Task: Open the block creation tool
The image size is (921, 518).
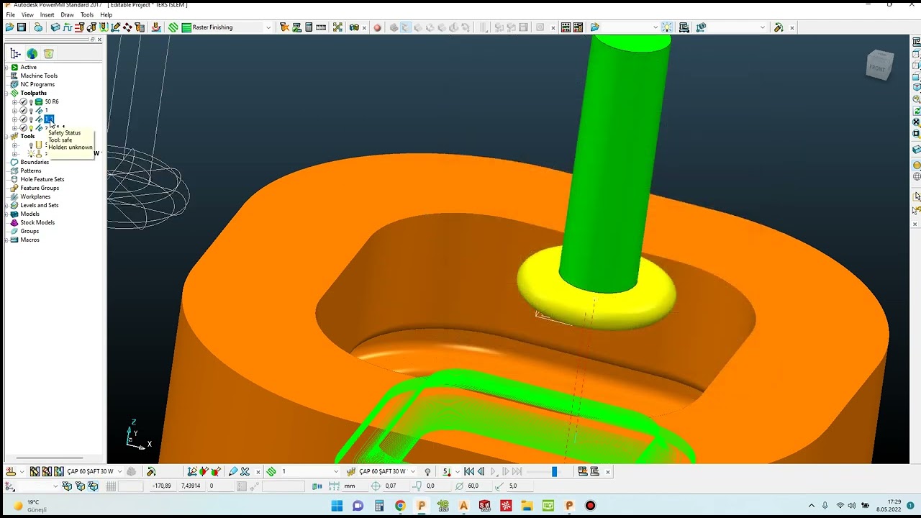Action: pyautogui.click(x=55, y=27)
